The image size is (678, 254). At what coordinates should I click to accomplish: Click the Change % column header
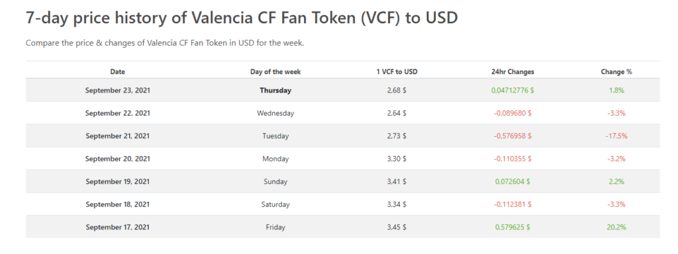click(x=616, y=71)
